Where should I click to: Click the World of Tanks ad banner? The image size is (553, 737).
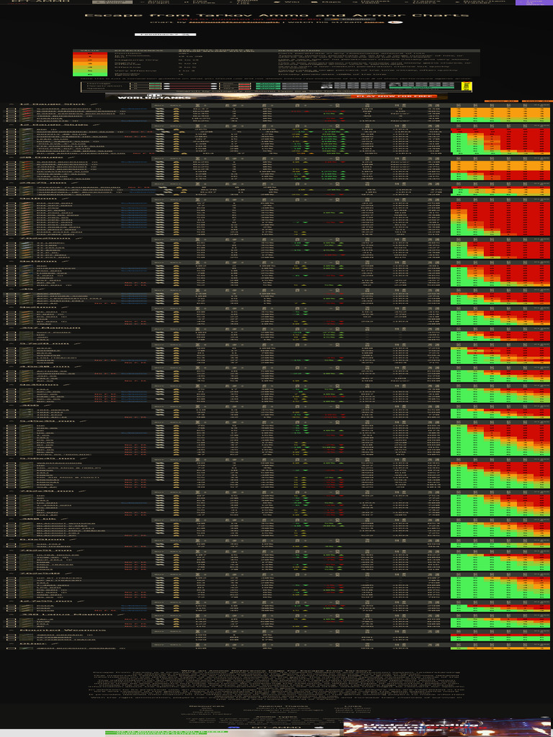click(x=276, y=97)
